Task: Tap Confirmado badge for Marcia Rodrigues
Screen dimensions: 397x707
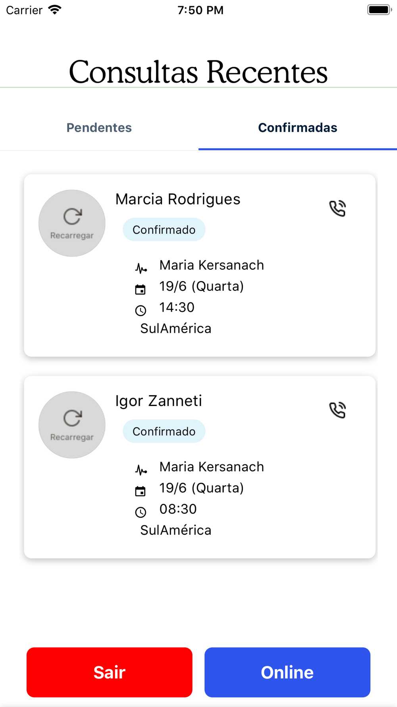Action: (164, 229)
